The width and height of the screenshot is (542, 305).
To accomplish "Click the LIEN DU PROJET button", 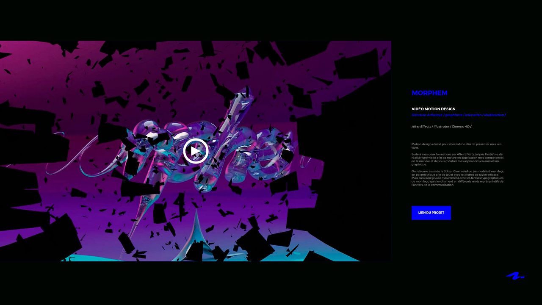I will coord(431,213).
